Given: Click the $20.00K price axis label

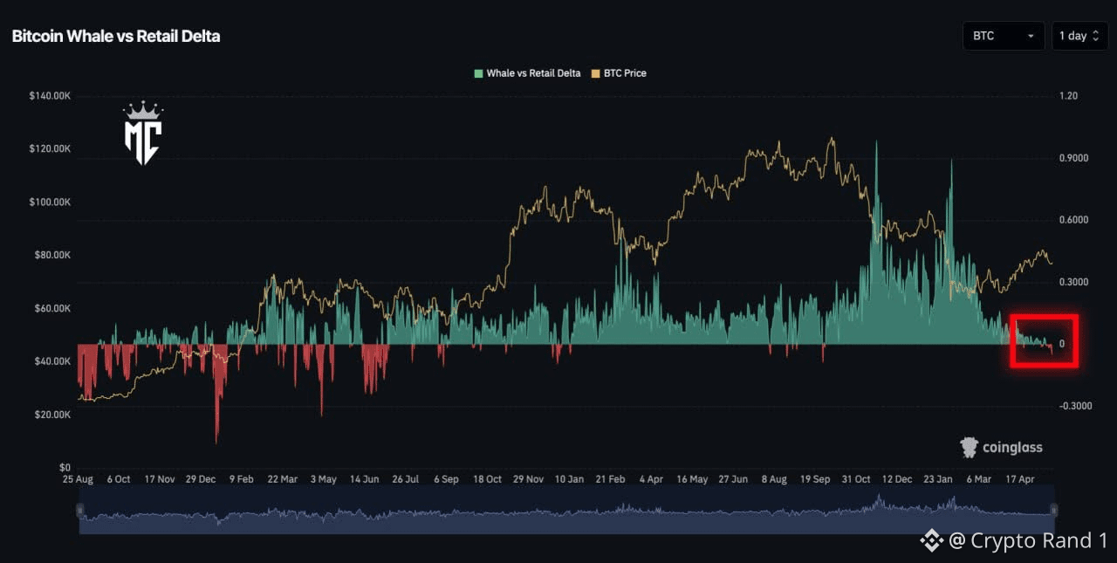Looking at the screenshot, I should click(x=51, y=415).
